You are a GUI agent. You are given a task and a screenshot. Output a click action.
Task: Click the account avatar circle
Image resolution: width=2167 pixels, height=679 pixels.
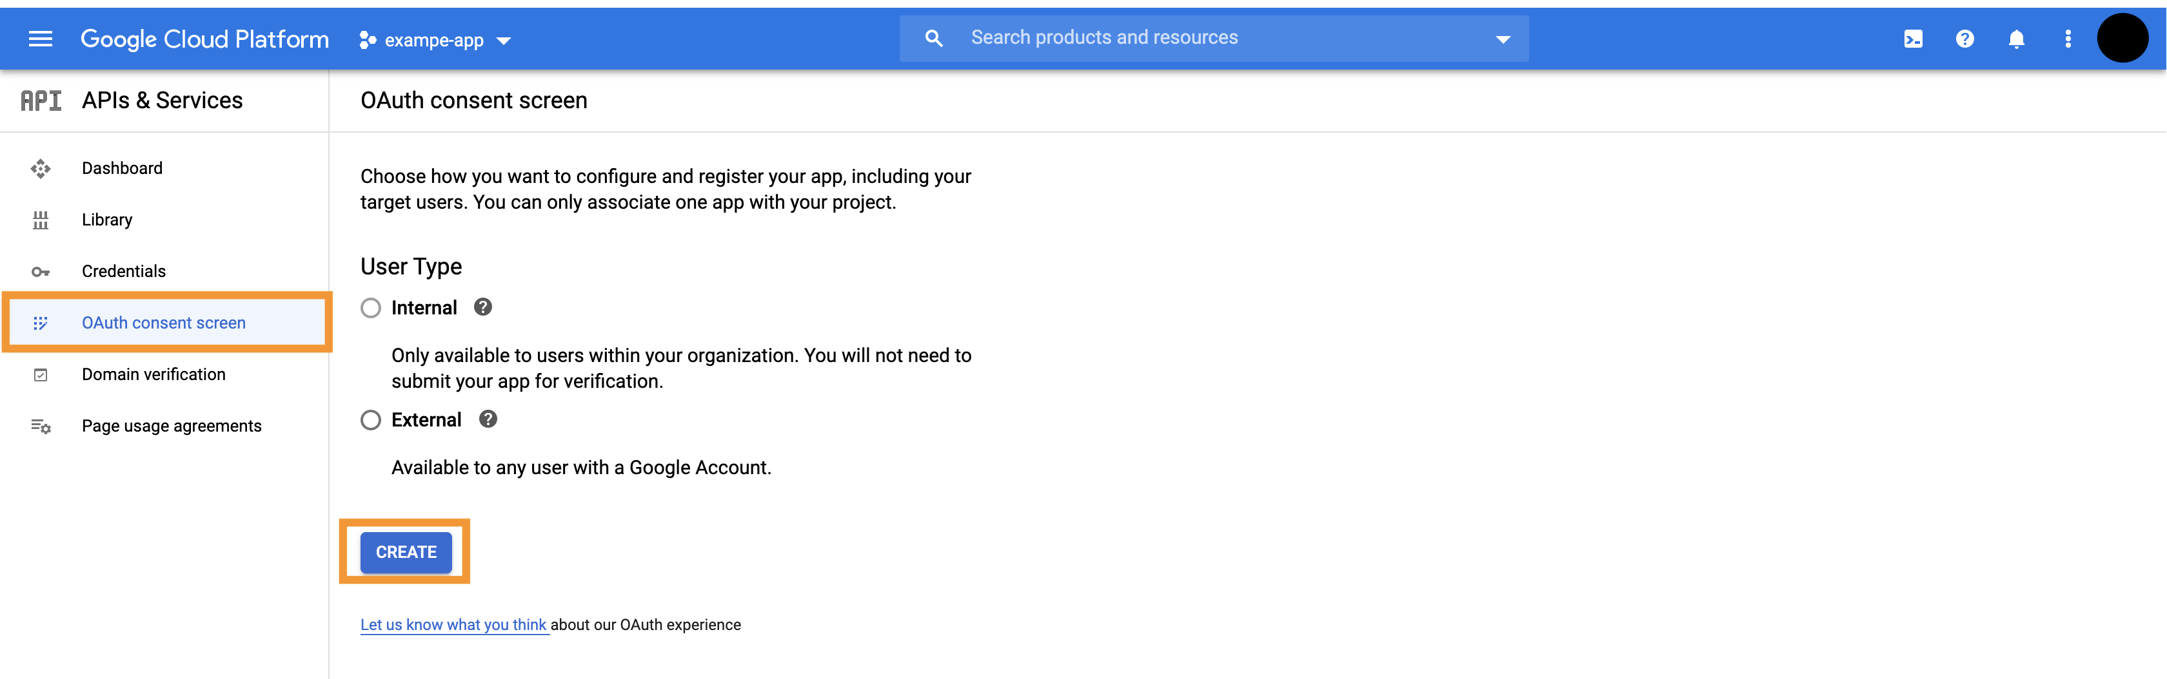click(x=2122, y=39)
